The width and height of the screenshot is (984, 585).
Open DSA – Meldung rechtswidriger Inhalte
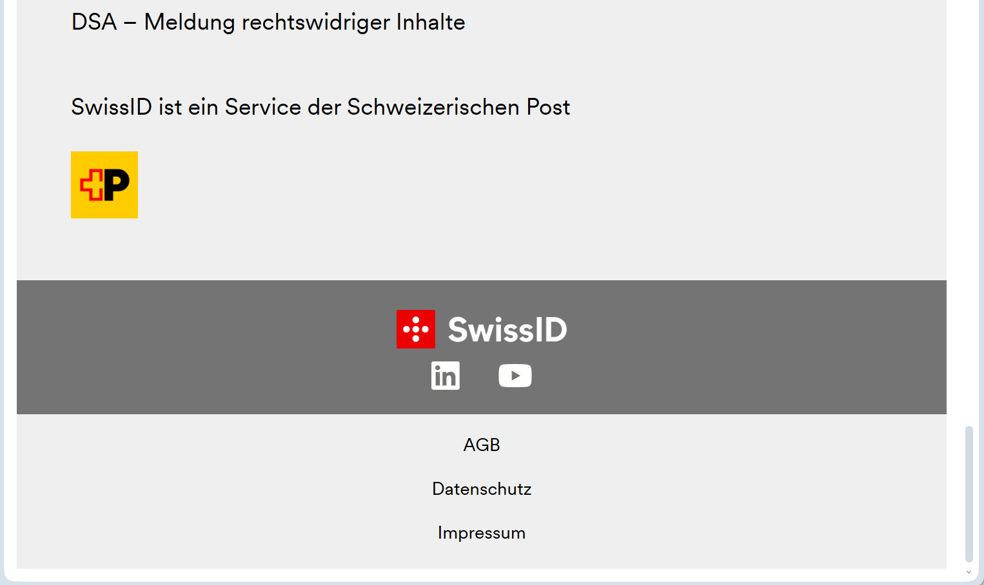point(268,23)
